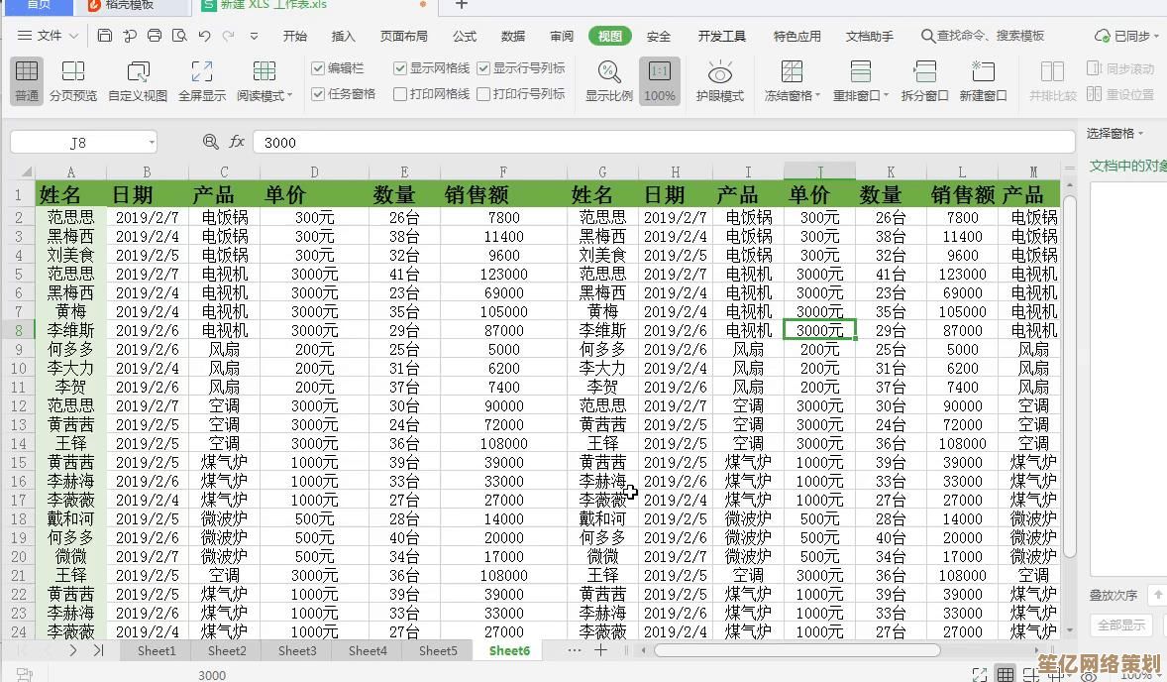Enter 全屏显示 full screen view
Screen dimensions: 1167x682
[x=201, y=79]
